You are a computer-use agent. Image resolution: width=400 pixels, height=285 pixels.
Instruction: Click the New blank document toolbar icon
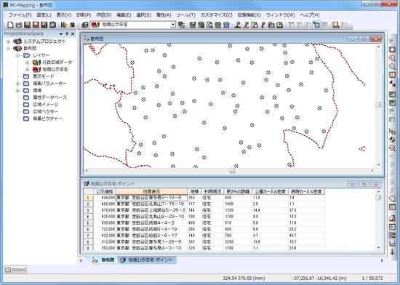tap(10, 25)
